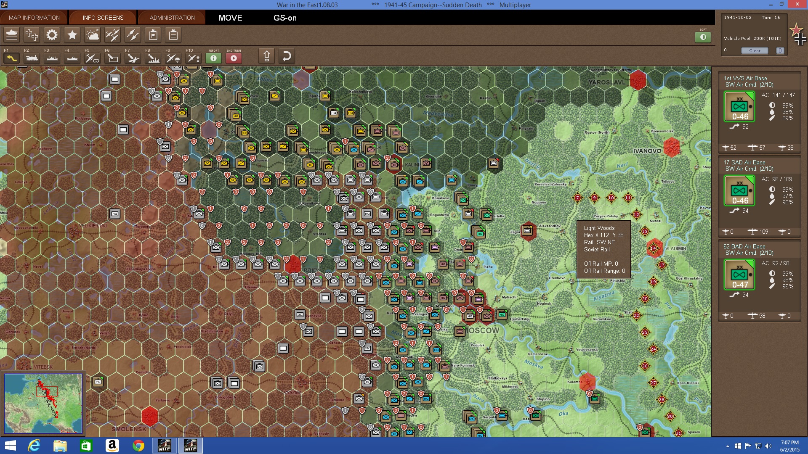Open Amazon shortcut in taskbar

point(112,446)
